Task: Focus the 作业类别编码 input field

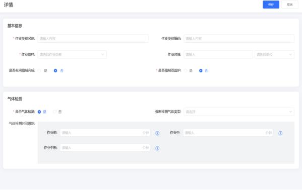Action: coord(239,39)
